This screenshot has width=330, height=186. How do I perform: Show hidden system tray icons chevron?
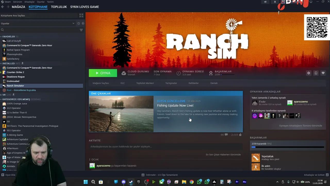[277, 182]
